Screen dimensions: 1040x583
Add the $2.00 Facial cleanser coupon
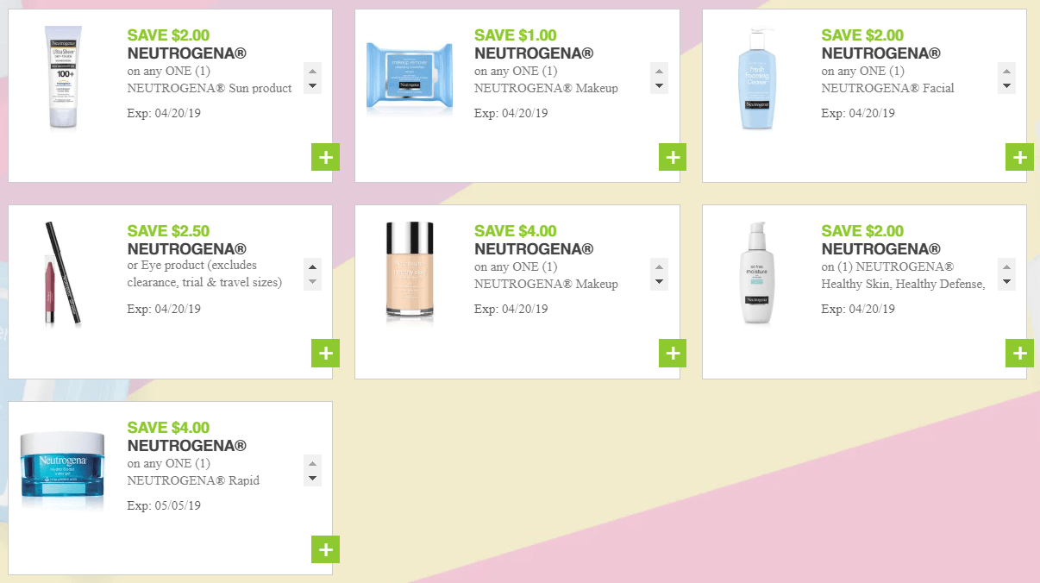point(1020,157)
